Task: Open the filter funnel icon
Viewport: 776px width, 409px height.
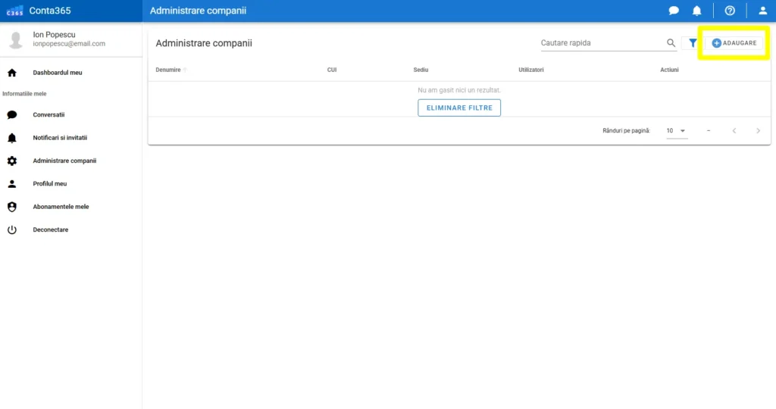Action: (693, 43)
